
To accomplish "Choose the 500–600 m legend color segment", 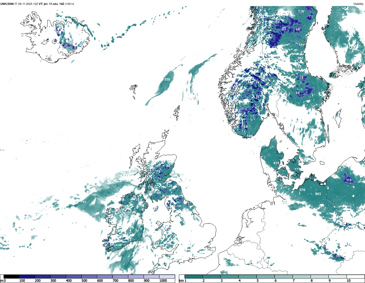I will pos(89,276).
